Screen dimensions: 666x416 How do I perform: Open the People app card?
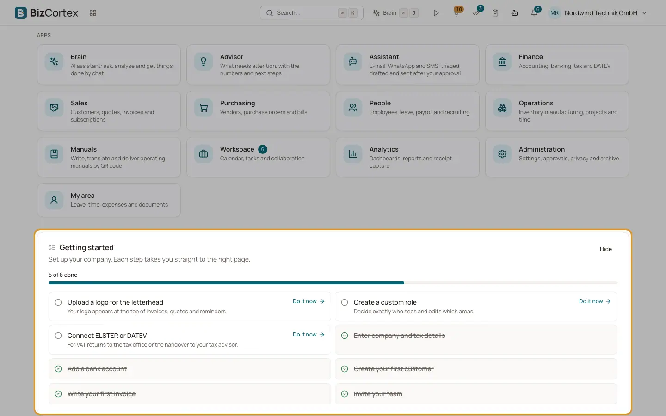pyautogui.click(x=407, y=111)
